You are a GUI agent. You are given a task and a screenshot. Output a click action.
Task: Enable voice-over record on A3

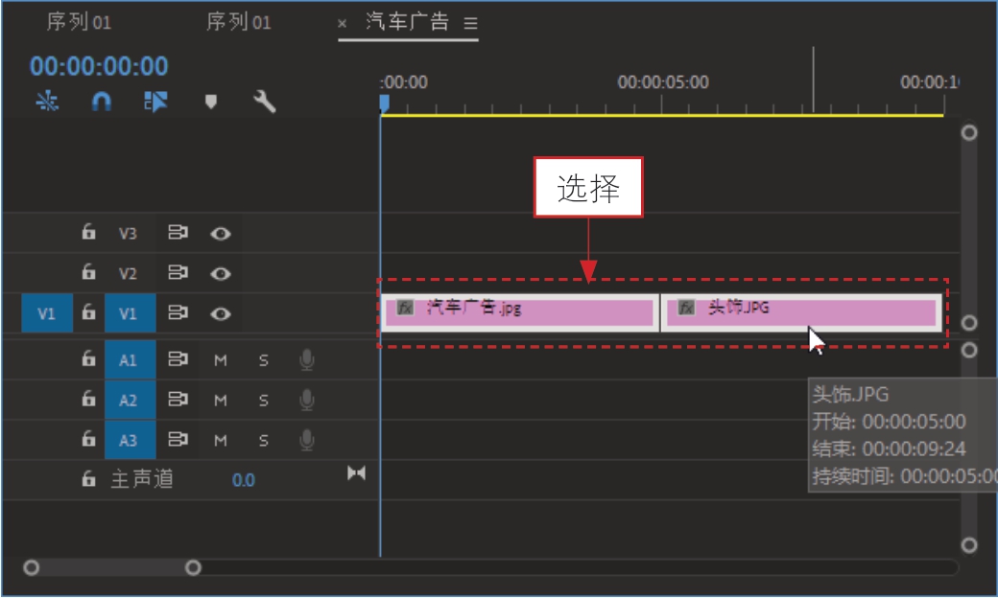307,440
